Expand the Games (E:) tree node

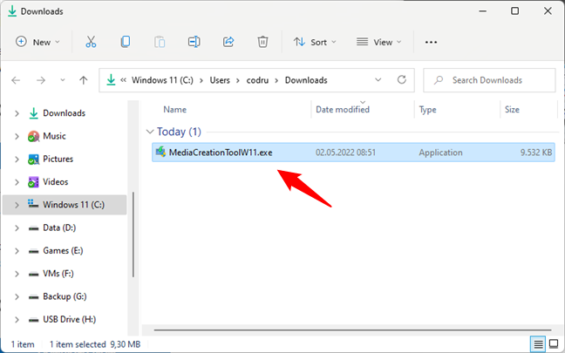pos(17,251)
